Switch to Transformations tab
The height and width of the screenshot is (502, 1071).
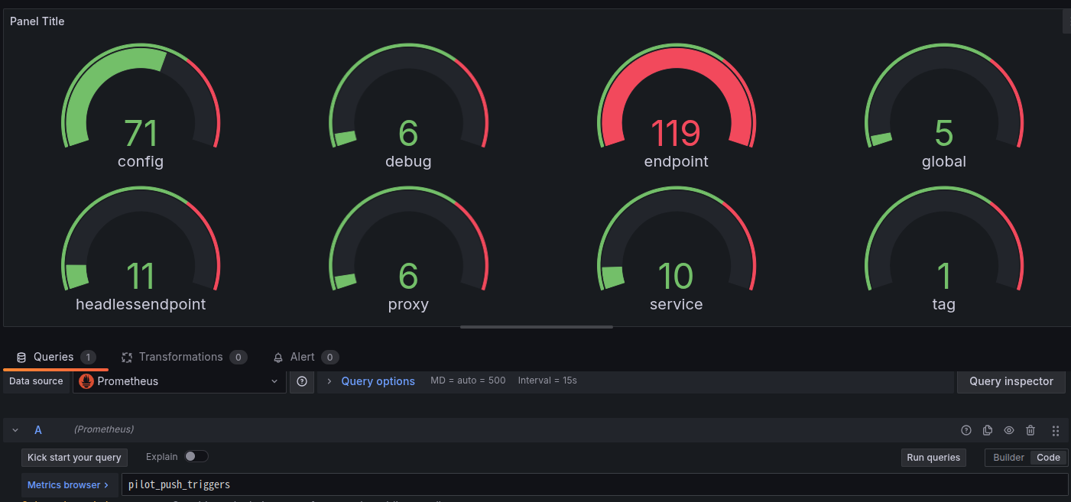click(183, 357)
